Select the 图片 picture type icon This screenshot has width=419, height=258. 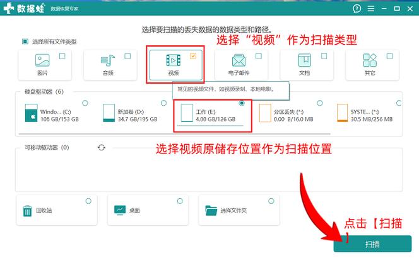42,60
